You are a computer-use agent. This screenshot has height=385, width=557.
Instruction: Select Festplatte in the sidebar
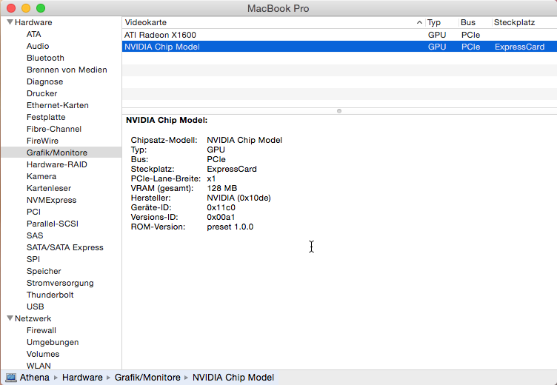point(46,117)
